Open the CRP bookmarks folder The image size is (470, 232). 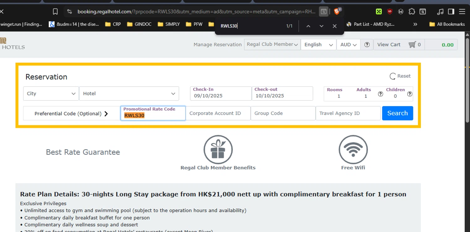pyautogui.click(x=113, y=24)
